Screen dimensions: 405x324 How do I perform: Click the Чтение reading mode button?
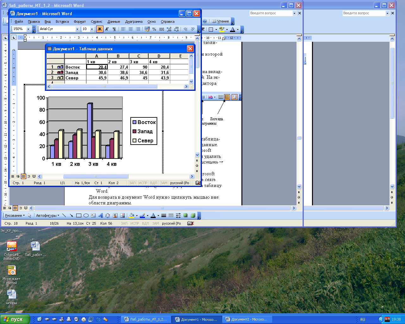221,21
